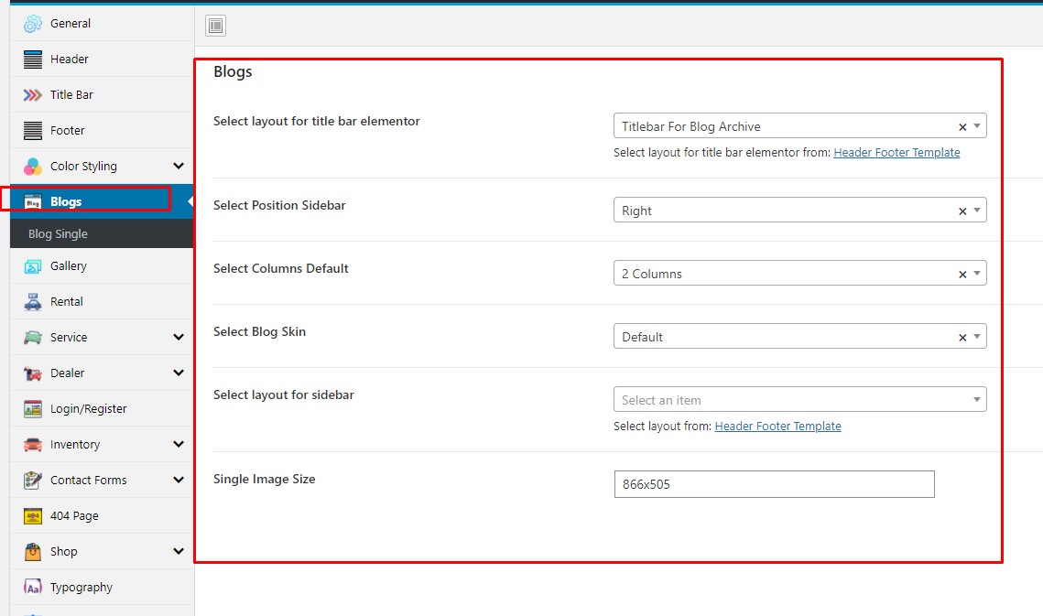This screenshot has width=1043, height=616.
Task: Expand the Inventory menu section
Action: tap(178, 445)
